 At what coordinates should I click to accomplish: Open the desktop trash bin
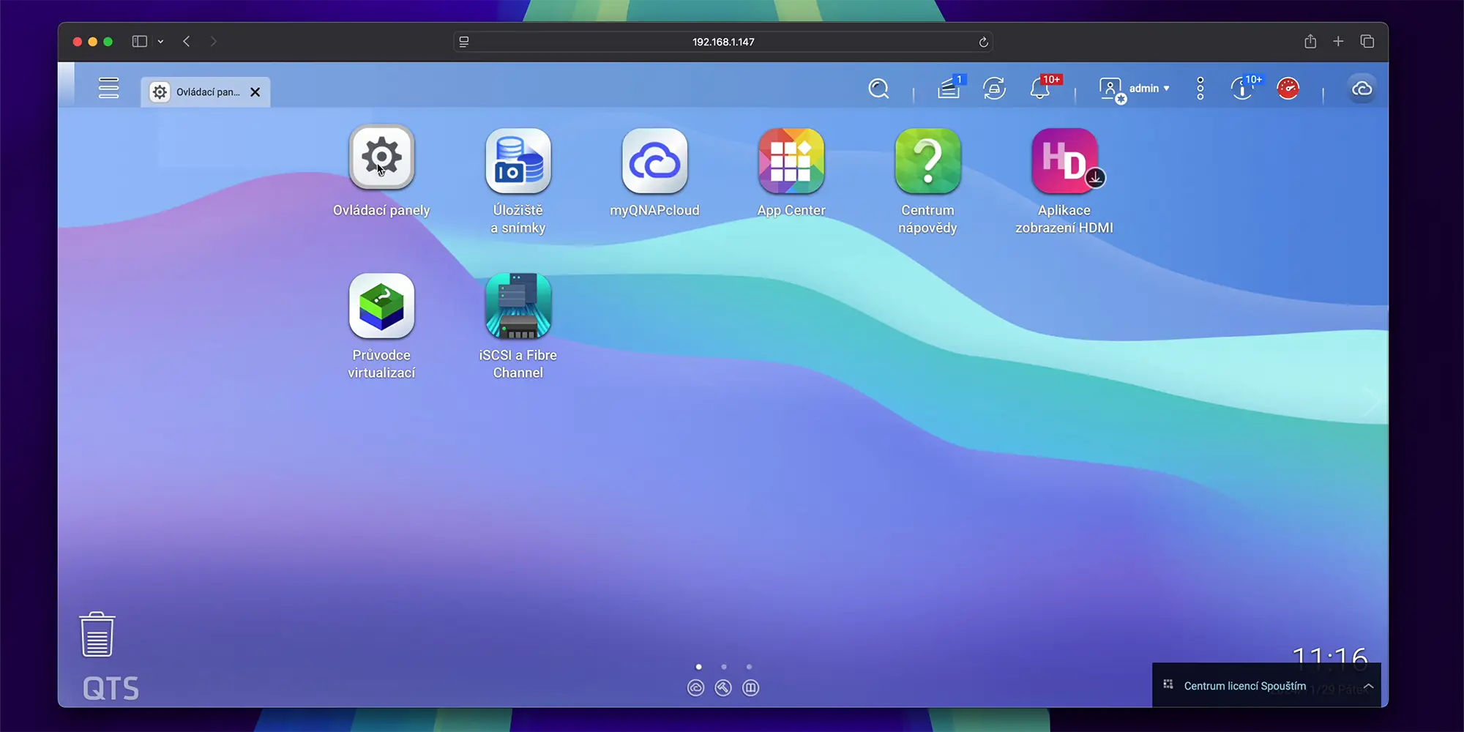click(97, 635)
